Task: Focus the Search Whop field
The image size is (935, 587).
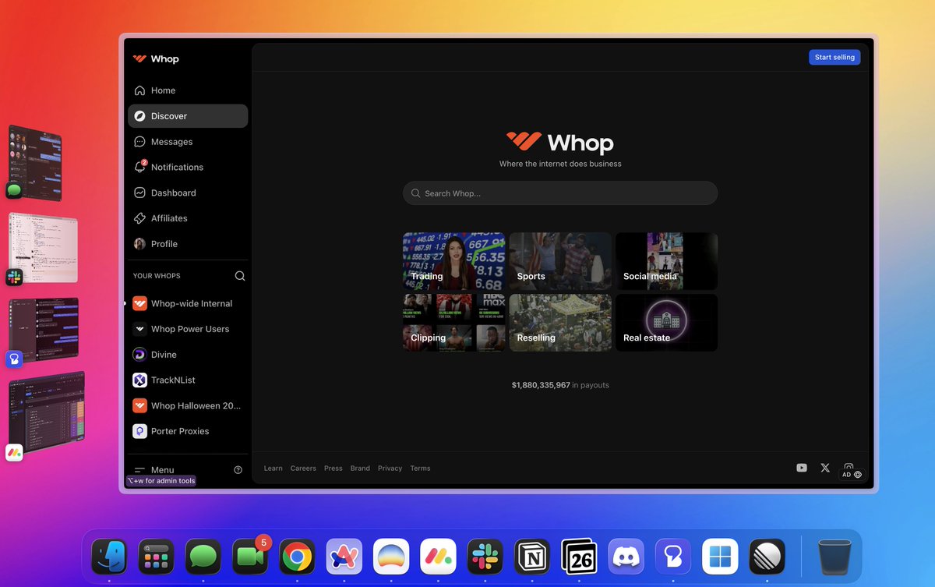Action: [560, 193]
